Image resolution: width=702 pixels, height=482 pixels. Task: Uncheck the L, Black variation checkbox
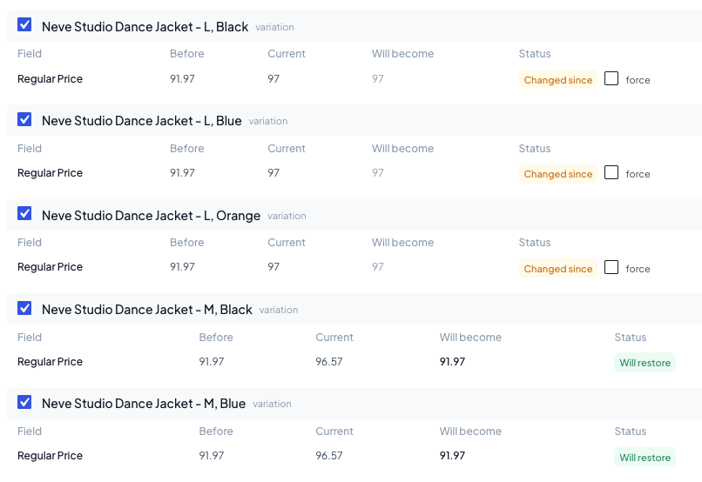point(24,24)
